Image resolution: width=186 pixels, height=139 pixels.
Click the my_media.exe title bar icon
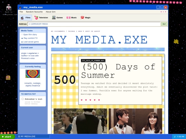(x=20, y=8)
